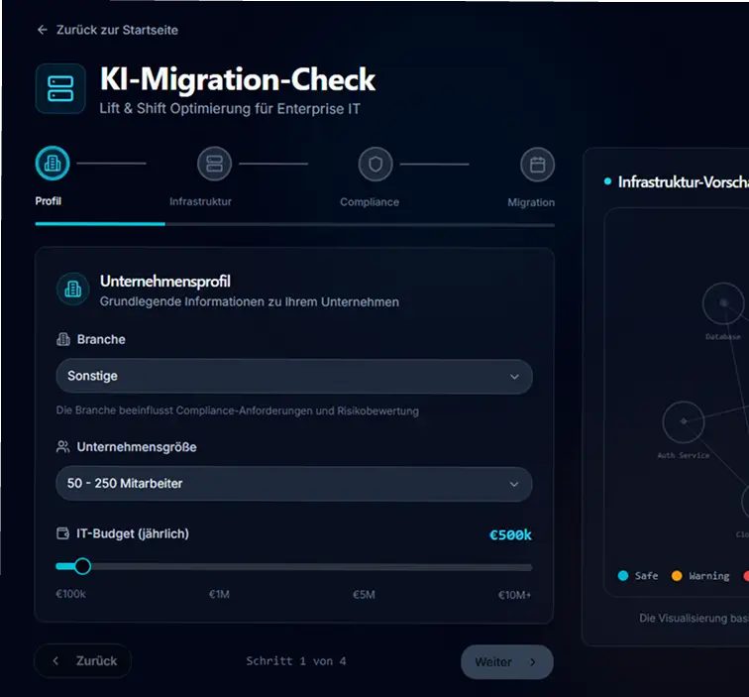
Task: Click the small icon beside Branche label
Action: pyautogui.click(x=63, y=339)
